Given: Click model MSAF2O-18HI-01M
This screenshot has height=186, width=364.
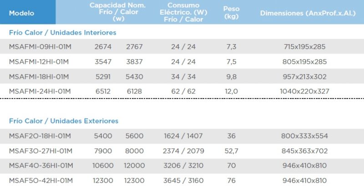Looking at the screenshot, I should pos(40,136).
